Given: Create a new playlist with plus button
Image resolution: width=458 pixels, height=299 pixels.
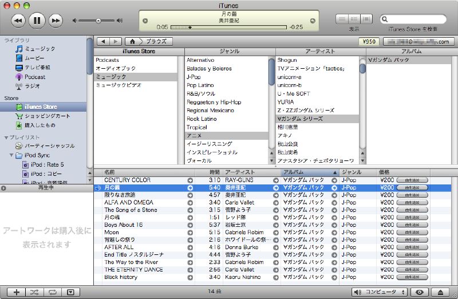Looking at the screenshot, I should pos(16,292).
